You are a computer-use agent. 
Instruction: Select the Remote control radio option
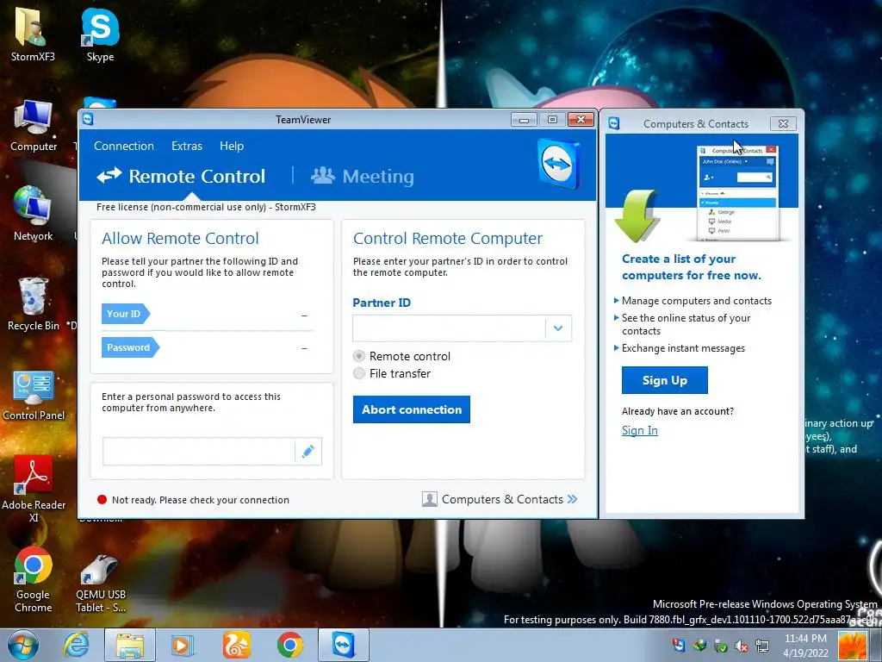359,356
